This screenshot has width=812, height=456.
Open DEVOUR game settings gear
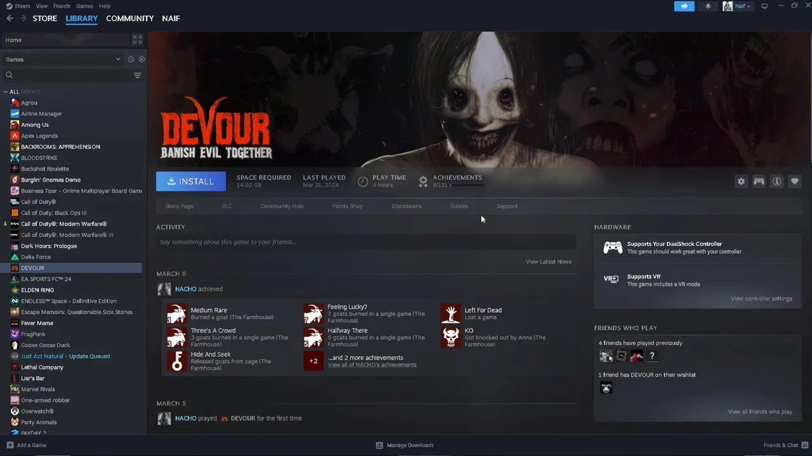[x=741, y=181]
